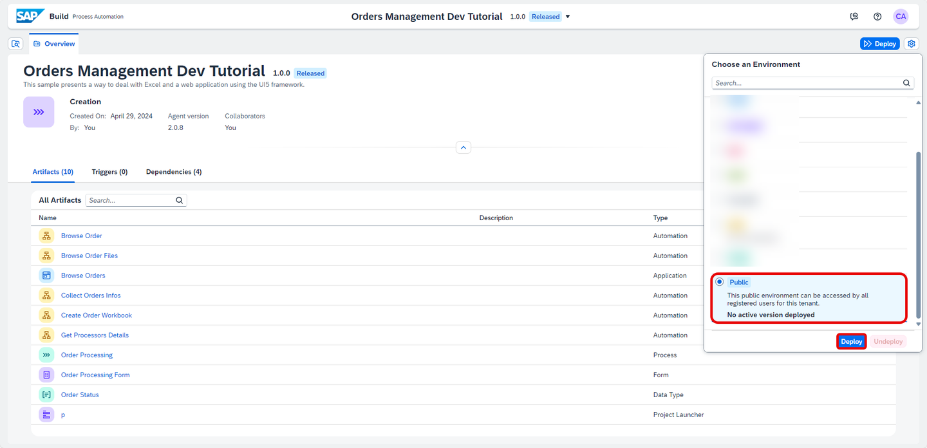927x448 pixels.
Task: Click the Type column header
Action: pos(660,218)
